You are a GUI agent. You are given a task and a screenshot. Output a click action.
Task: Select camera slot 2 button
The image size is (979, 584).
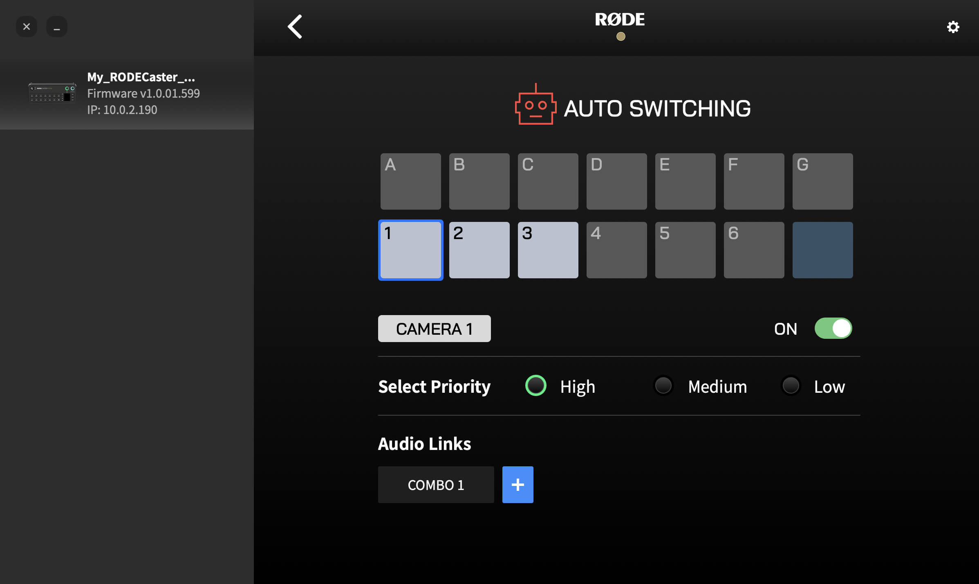click(x=479, y=250)
